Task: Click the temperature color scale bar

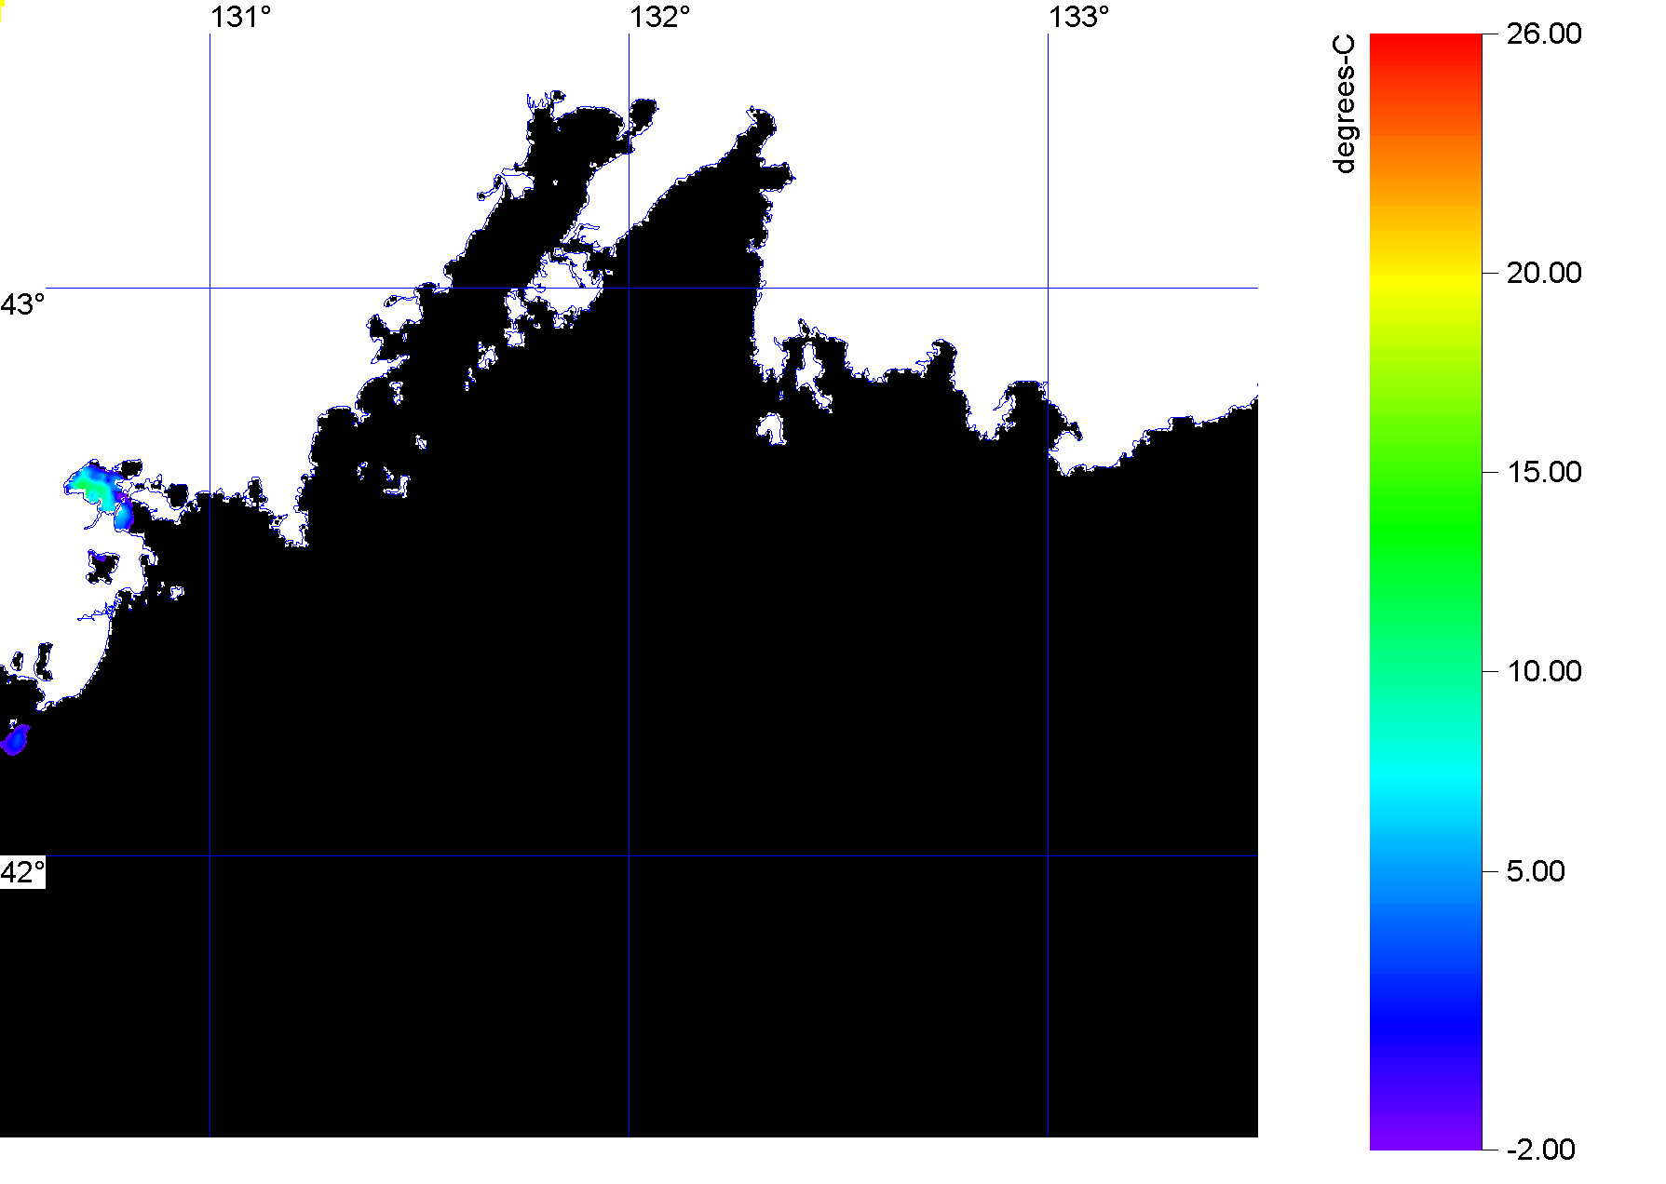Action: 1426,592
